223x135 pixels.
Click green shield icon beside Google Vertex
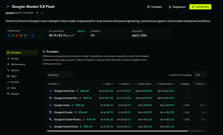point(73,105)
